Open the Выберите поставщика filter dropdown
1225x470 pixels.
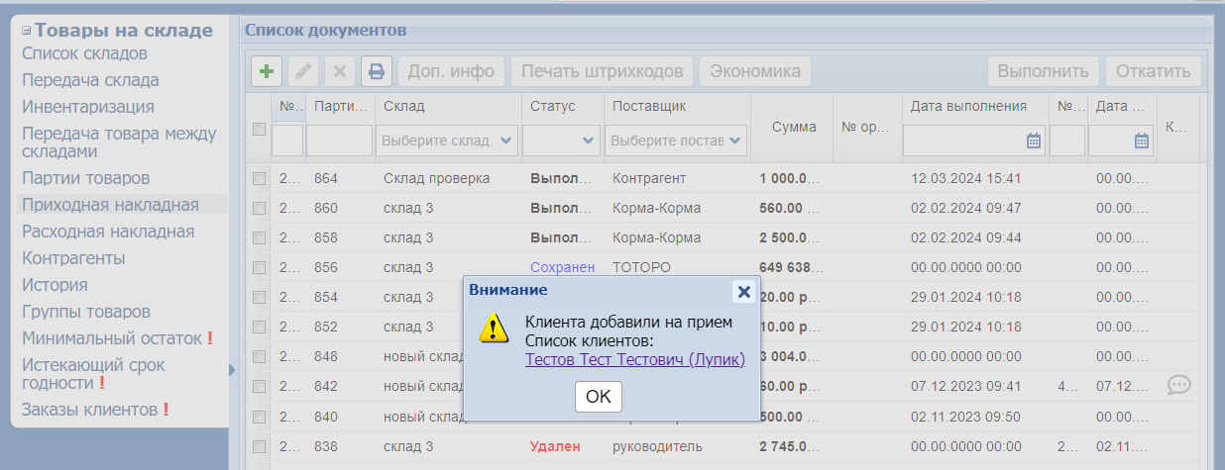pos(677,141)
